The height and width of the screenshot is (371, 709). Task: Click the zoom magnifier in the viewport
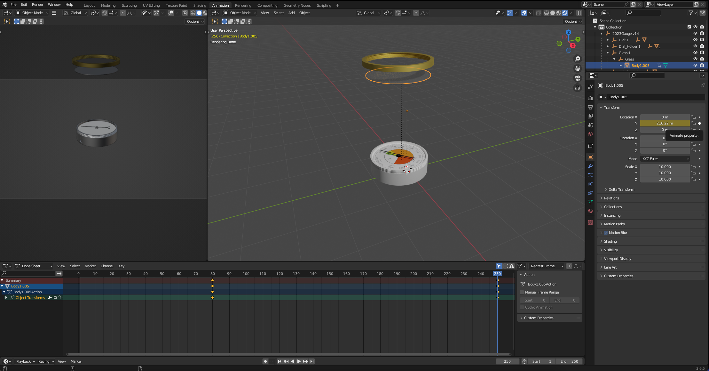[x=578, y=59]
